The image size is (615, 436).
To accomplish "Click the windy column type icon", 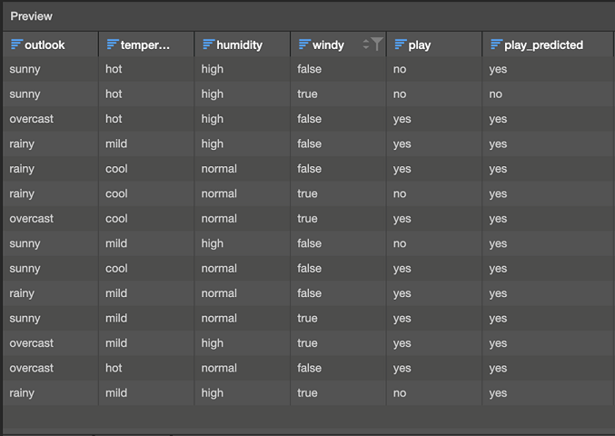I will coord(305,45).
